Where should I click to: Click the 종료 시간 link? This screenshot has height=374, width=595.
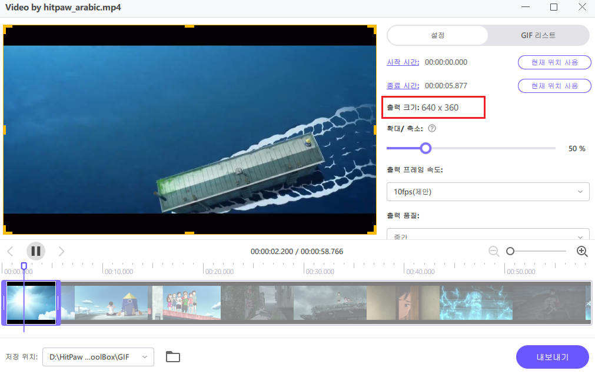tap(403, 86)
